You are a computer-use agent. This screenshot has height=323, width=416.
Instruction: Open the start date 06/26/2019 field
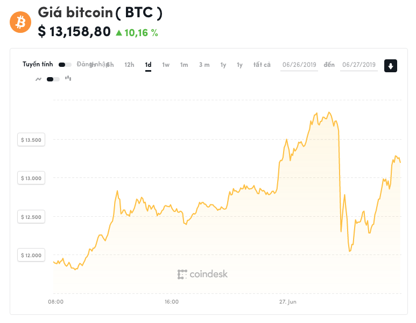299,65
